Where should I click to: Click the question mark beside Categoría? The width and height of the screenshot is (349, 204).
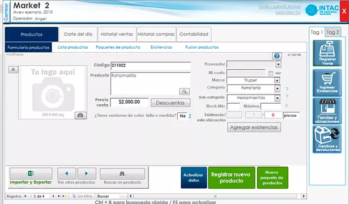pyautogui.click(x=287, y=89)
